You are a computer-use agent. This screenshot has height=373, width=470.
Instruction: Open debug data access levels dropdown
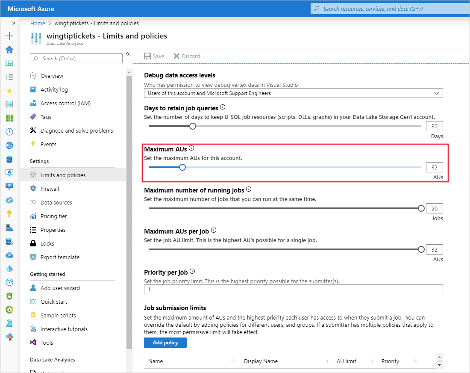click(293, 93)
